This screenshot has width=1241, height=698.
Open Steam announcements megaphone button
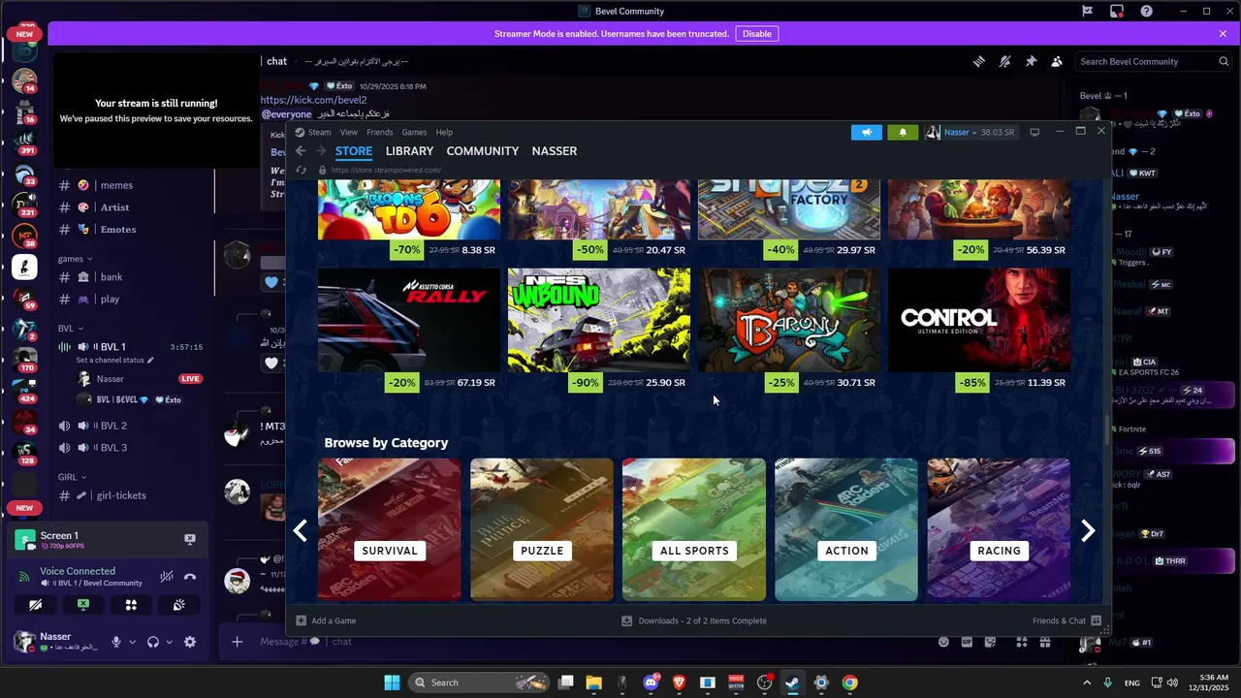867,132
